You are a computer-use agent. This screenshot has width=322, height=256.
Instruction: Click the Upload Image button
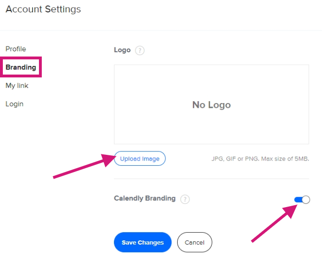pyautogui.click(x=140, y=159)
